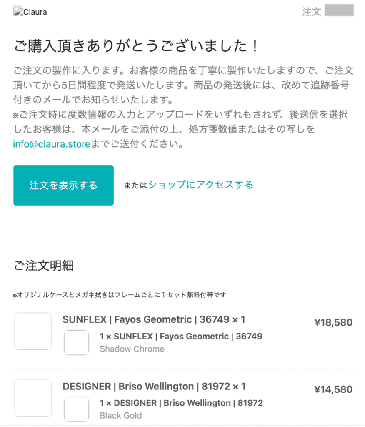Click the Claura logo image
This screenshot has width=365, height=427.
(30, 12)
